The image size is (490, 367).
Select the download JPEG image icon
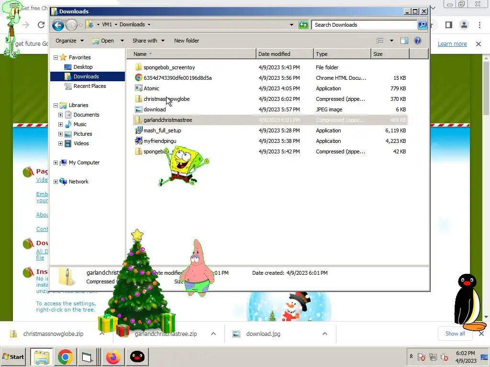coord(138,109)
